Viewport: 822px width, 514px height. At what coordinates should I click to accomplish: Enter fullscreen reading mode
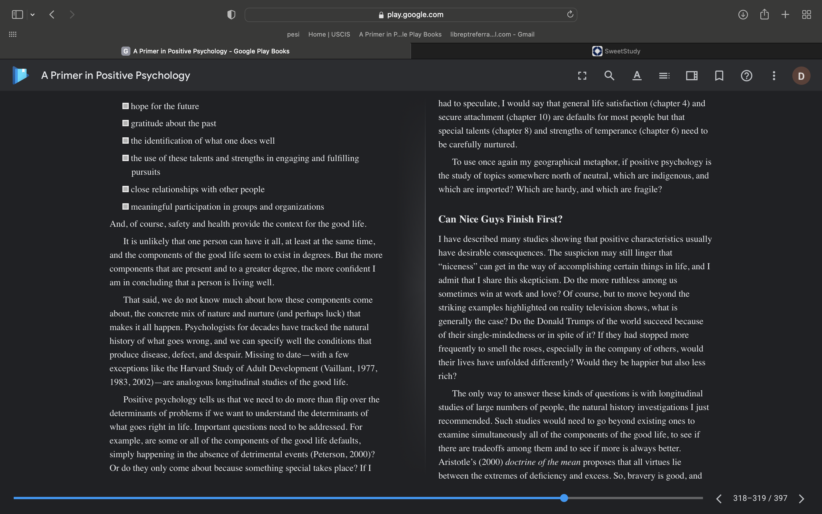582,75
